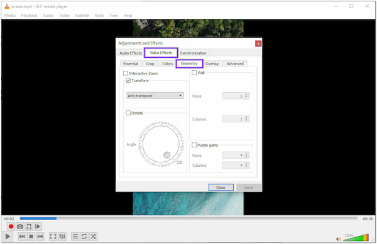Open the Playback menu

coord(29,15)
